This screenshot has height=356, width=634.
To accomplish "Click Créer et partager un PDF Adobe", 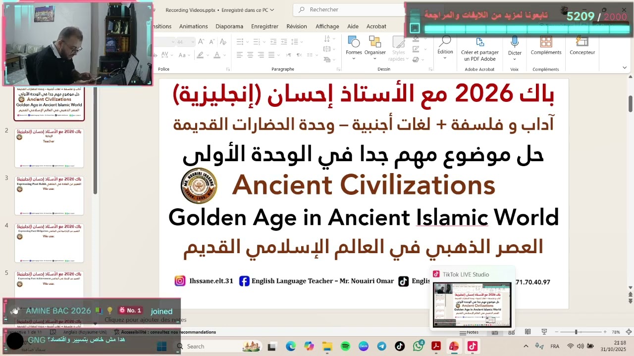I will click(479, 49).
